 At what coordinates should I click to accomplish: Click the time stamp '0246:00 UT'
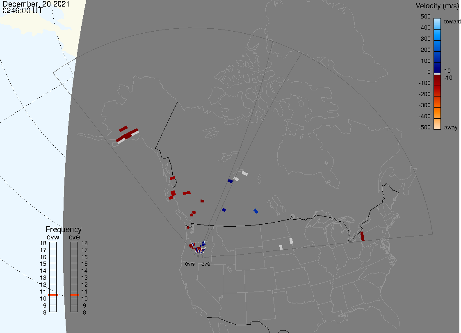[22, 11]
